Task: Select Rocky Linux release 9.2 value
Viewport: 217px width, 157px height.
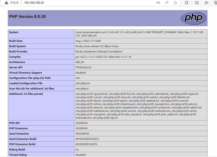Action: point(97,46)
